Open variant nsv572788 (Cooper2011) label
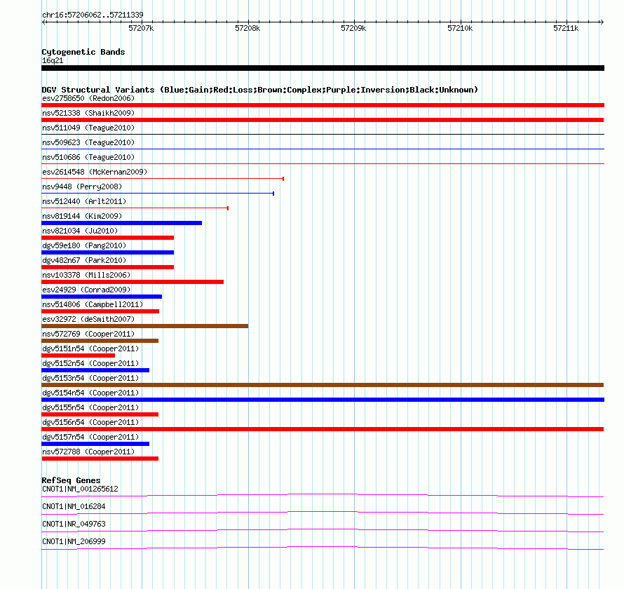 tap(88, 452)
